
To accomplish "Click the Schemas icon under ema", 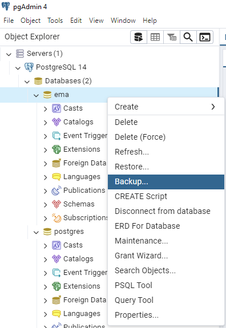I will [x=56, y=204].
